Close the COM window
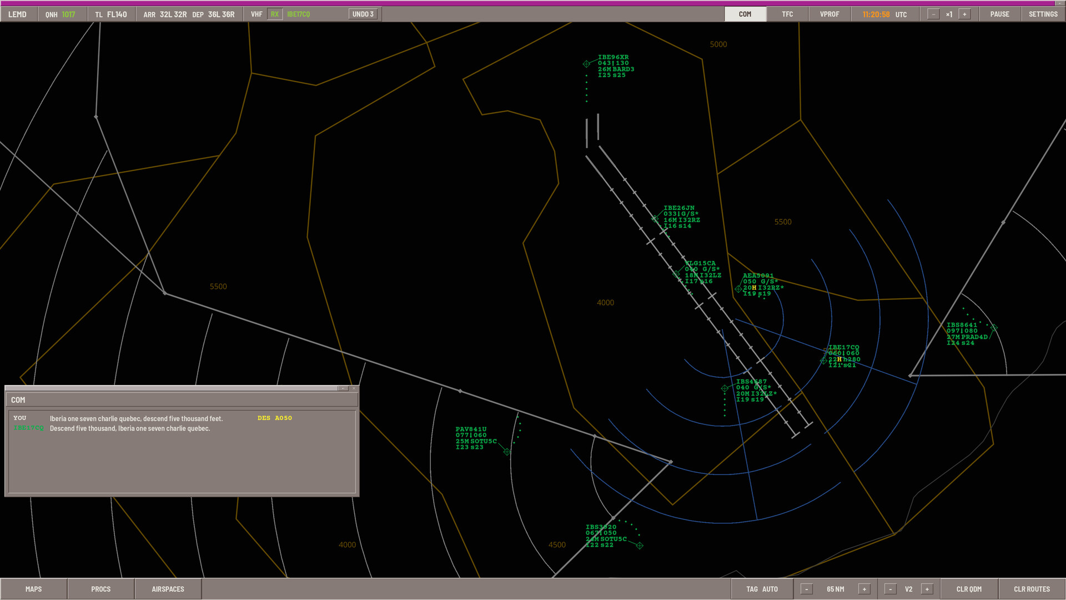This screenshot has width=1066, height=600. [354, 389]
